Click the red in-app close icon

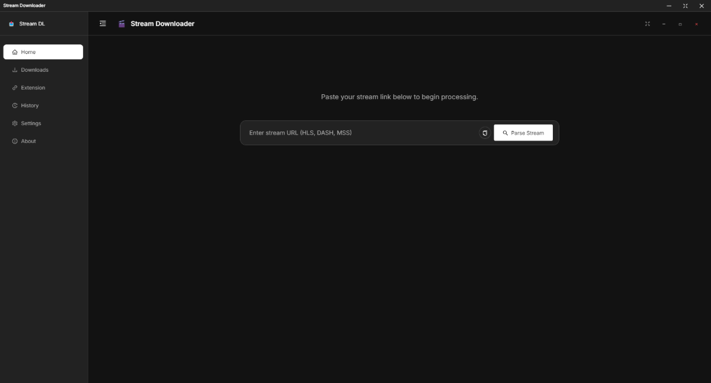[696, 24]
